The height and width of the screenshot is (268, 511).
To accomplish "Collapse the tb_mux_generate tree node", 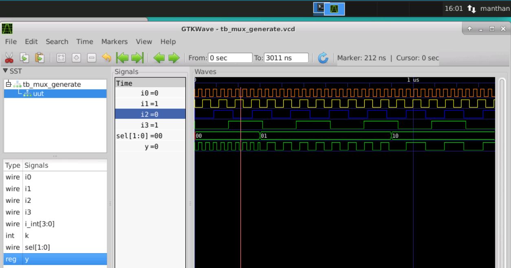I will pos(8,84).
